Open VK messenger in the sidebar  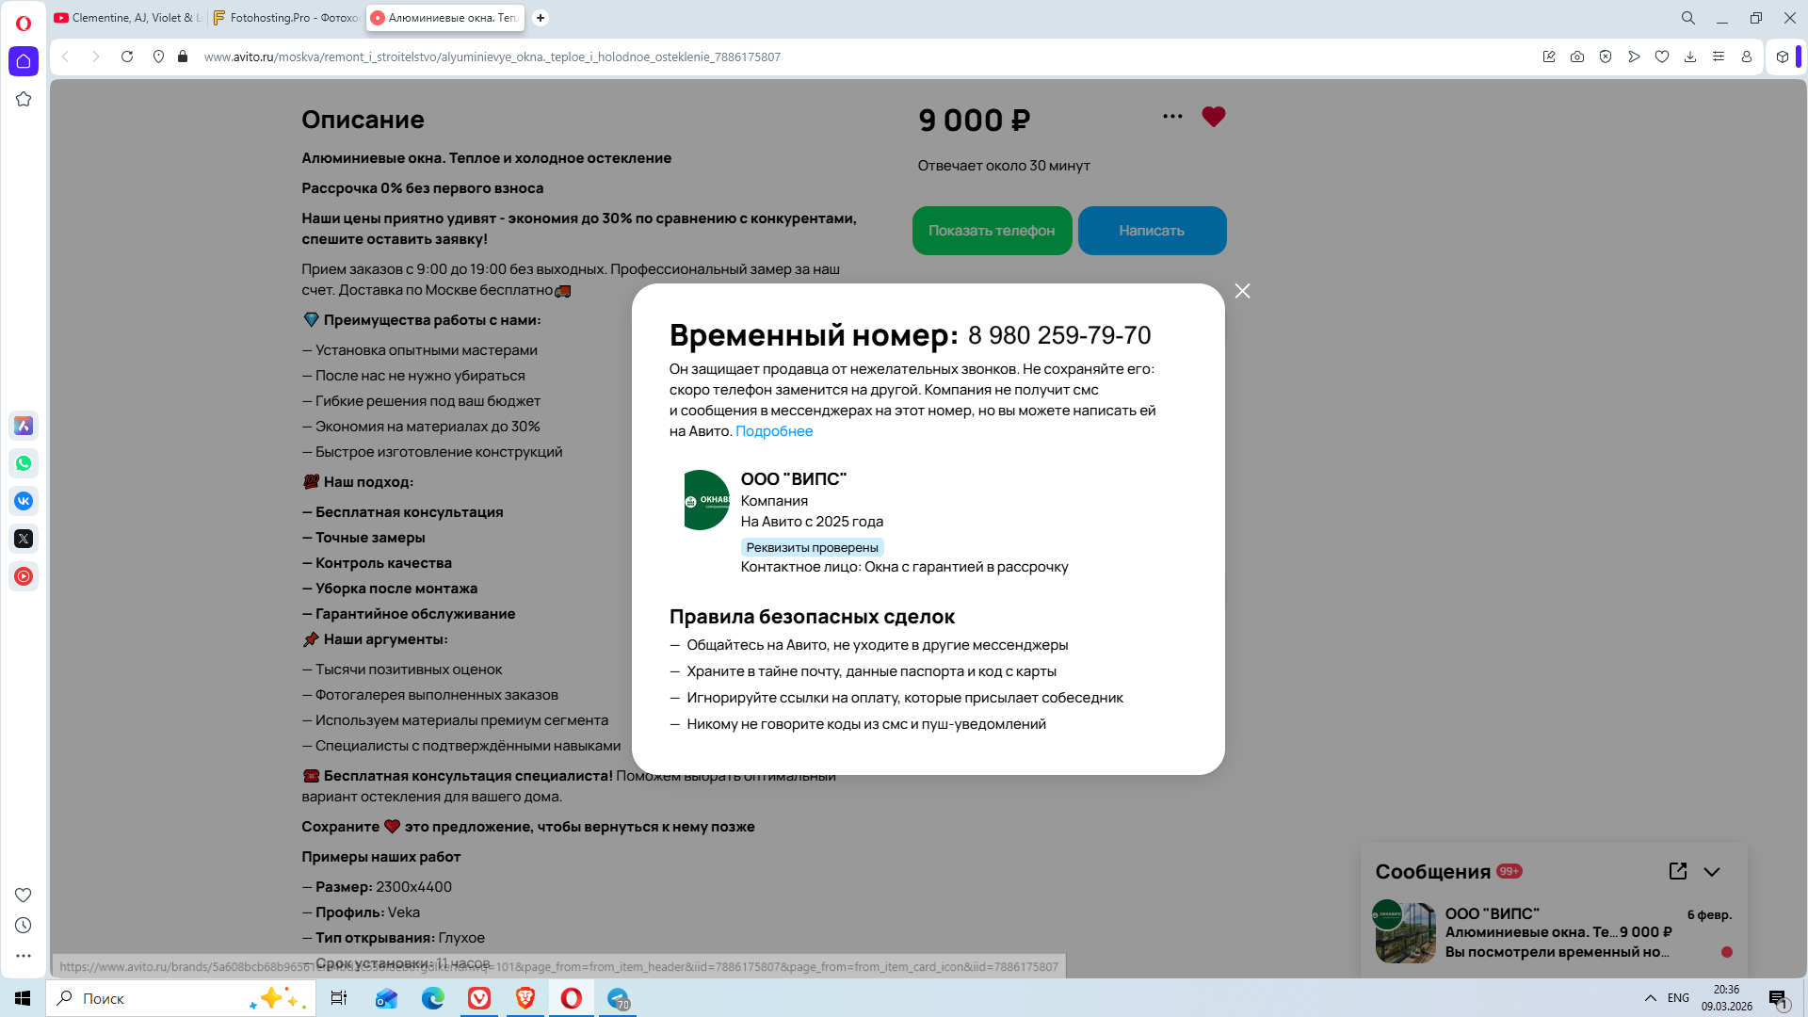tap(24, 501)
